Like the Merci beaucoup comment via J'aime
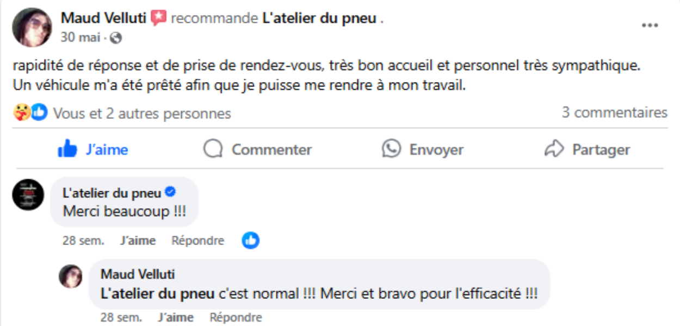The width and height of the screenshot is (680, 326). tap(138, 241)
